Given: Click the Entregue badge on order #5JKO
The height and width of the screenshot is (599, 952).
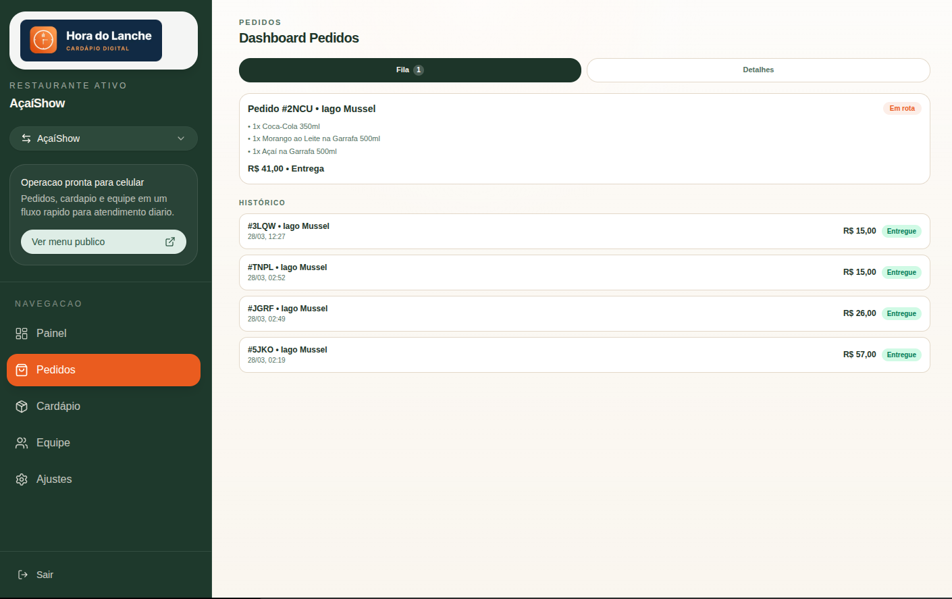Looking at the screenshot, I should pos(902,355).
